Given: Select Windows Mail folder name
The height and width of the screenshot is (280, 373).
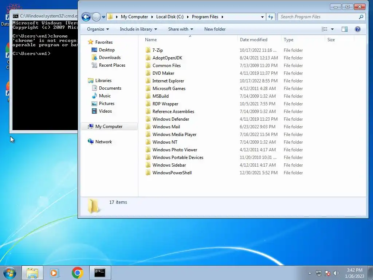Looking at the screenshot, I should (x=166, y=127).
